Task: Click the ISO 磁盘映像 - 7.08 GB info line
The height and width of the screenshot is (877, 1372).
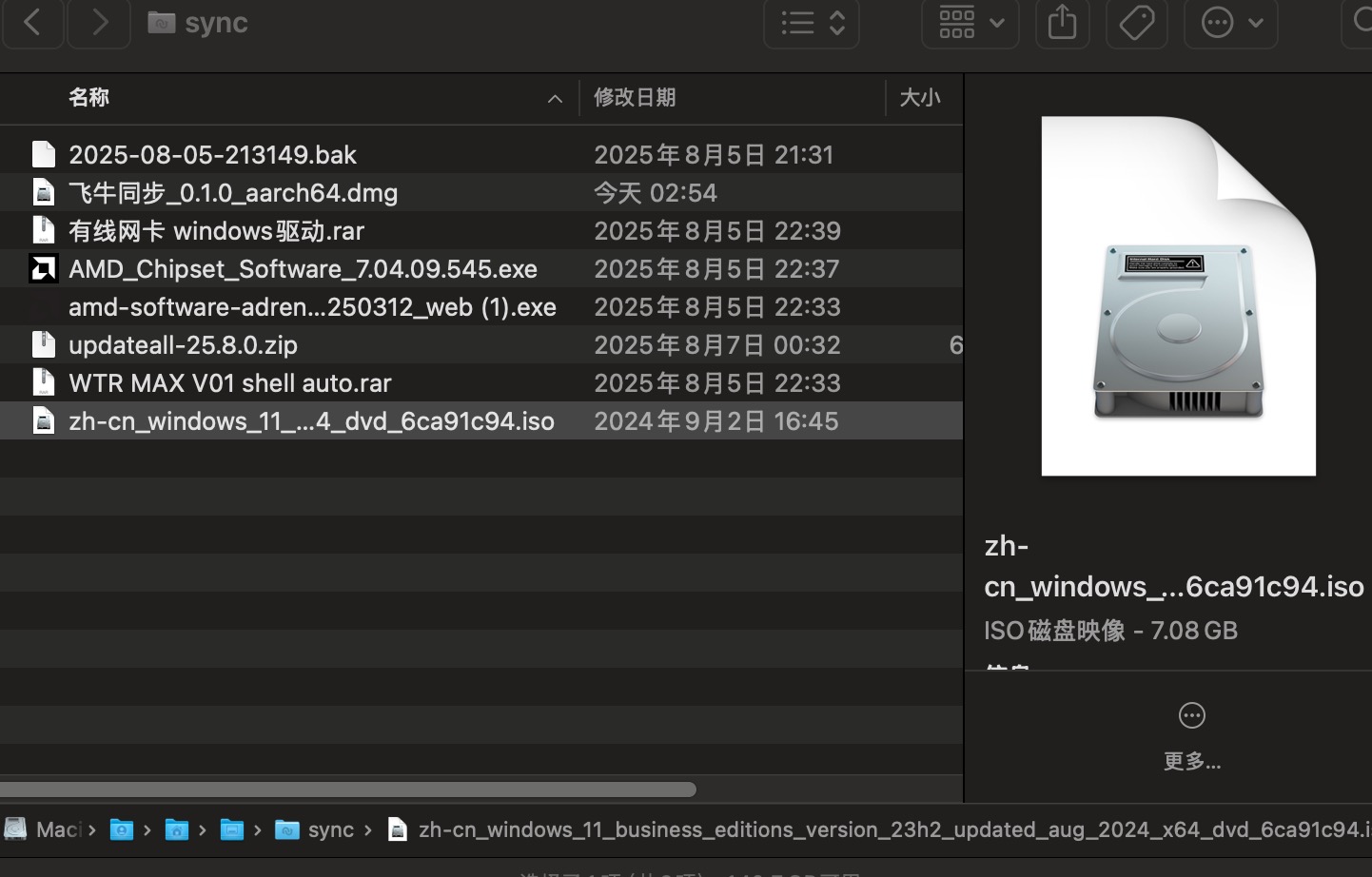Action: [x=1110, y=631]
